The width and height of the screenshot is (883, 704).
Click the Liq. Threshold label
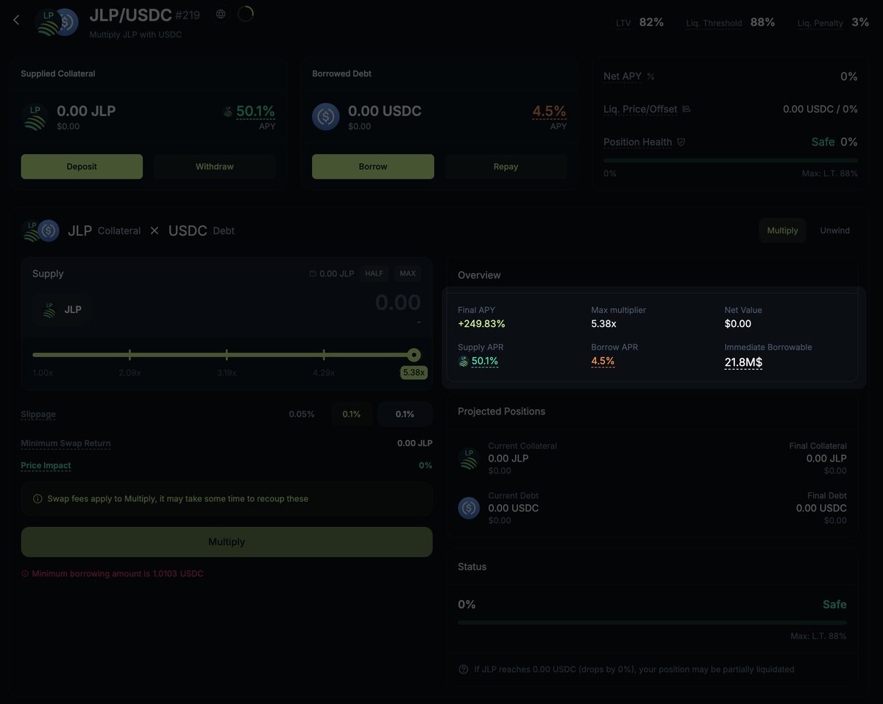(x=714, y=23)
